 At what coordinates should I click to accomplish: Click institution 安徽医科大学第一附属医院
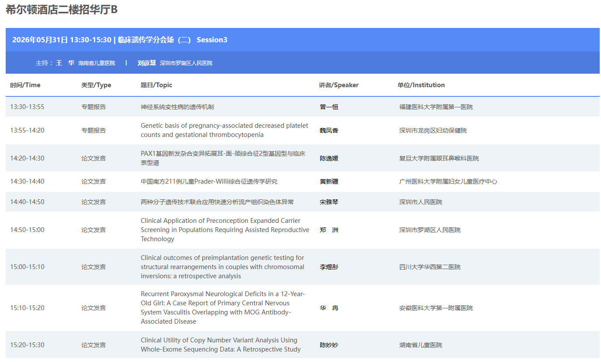pos(436,308)
